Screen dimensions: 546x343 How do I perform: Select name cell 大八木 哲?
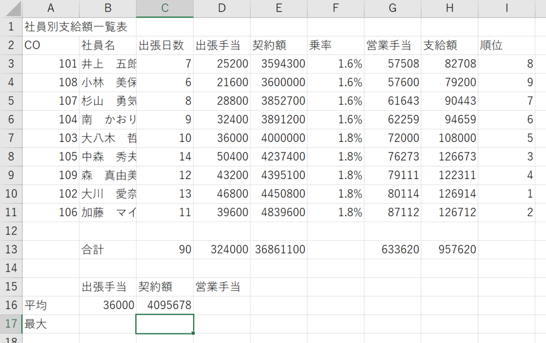108,138
